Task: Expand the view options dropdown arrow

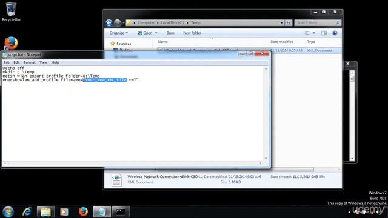Action: (314, 33)
